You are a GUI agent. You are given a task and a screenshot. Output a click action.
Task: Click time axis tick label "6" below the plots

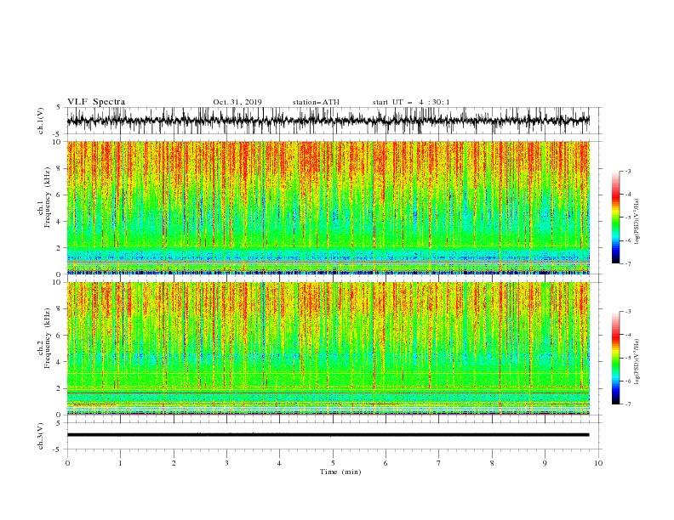[386, 463]
